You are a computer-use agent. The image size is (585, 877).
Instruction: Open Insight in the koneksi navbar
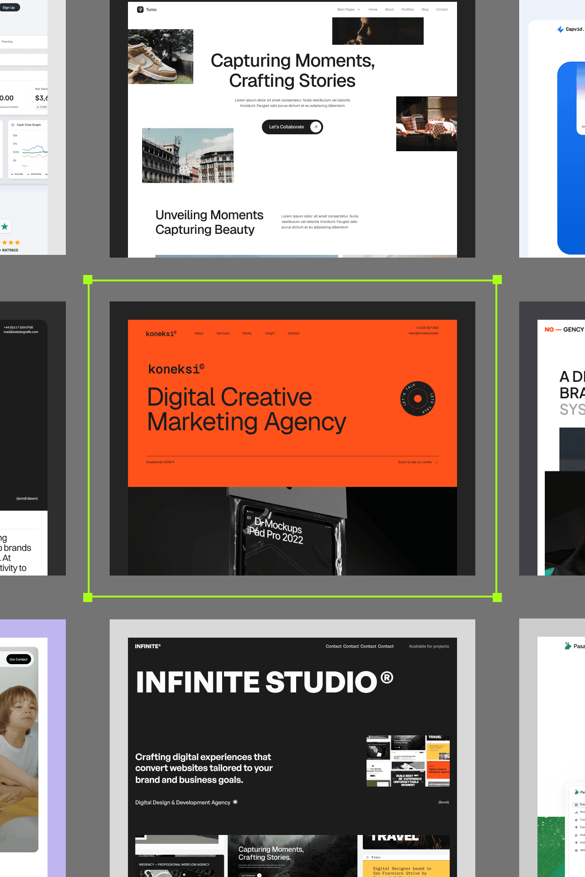(270, 333)
